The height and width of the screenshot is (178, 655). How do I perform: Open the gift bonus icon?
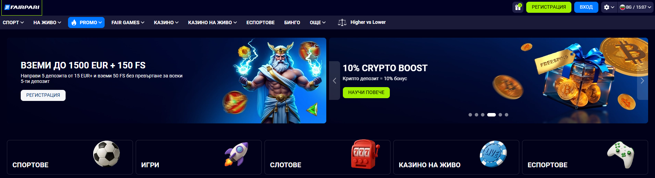pos(518,7)
